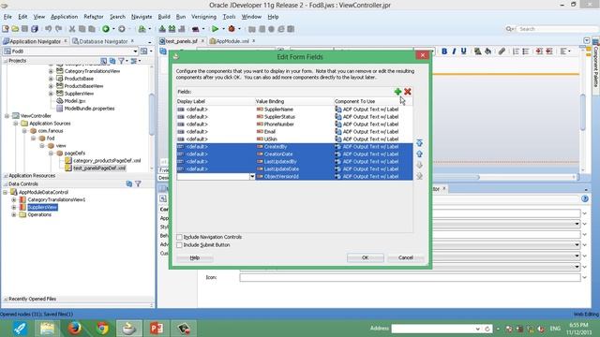Open Firefox from the taskbar
600x337 pixels.
(75, 329)
